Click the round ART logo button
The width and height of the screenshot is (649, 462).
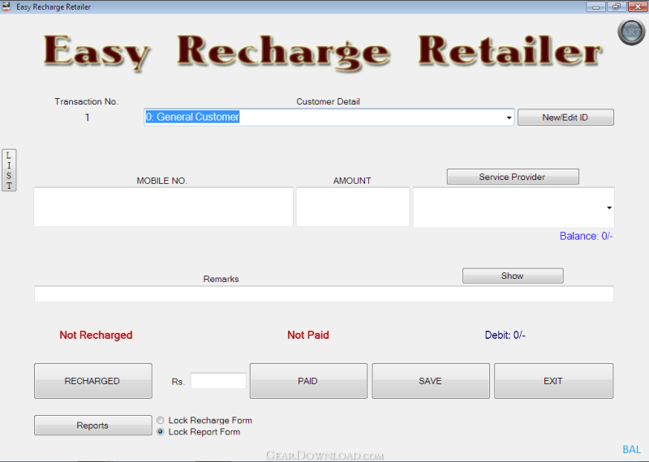click(631, 32)
